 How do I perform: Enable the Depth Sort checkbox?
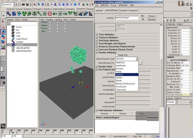(x=116, y=55)
